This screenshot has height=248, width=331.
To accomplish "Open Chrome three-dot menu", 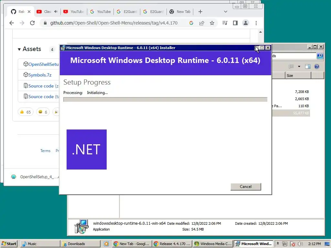I will click(x=256, y=23).
